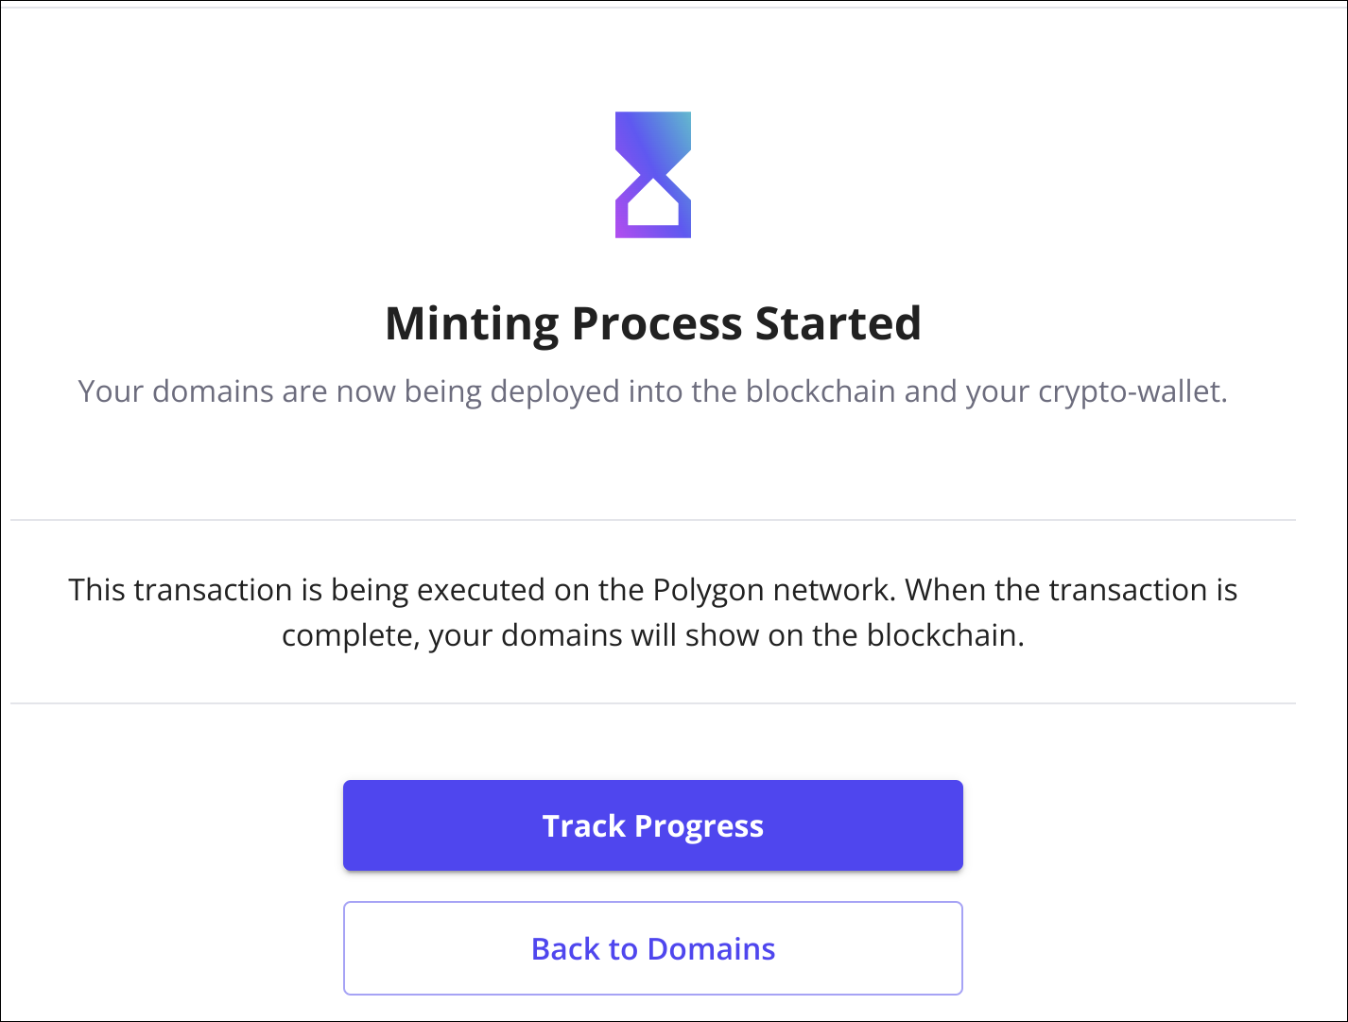Click the divider line above Track Progress
Viewport: 1348px width, 1022px height.
point(653,703)
